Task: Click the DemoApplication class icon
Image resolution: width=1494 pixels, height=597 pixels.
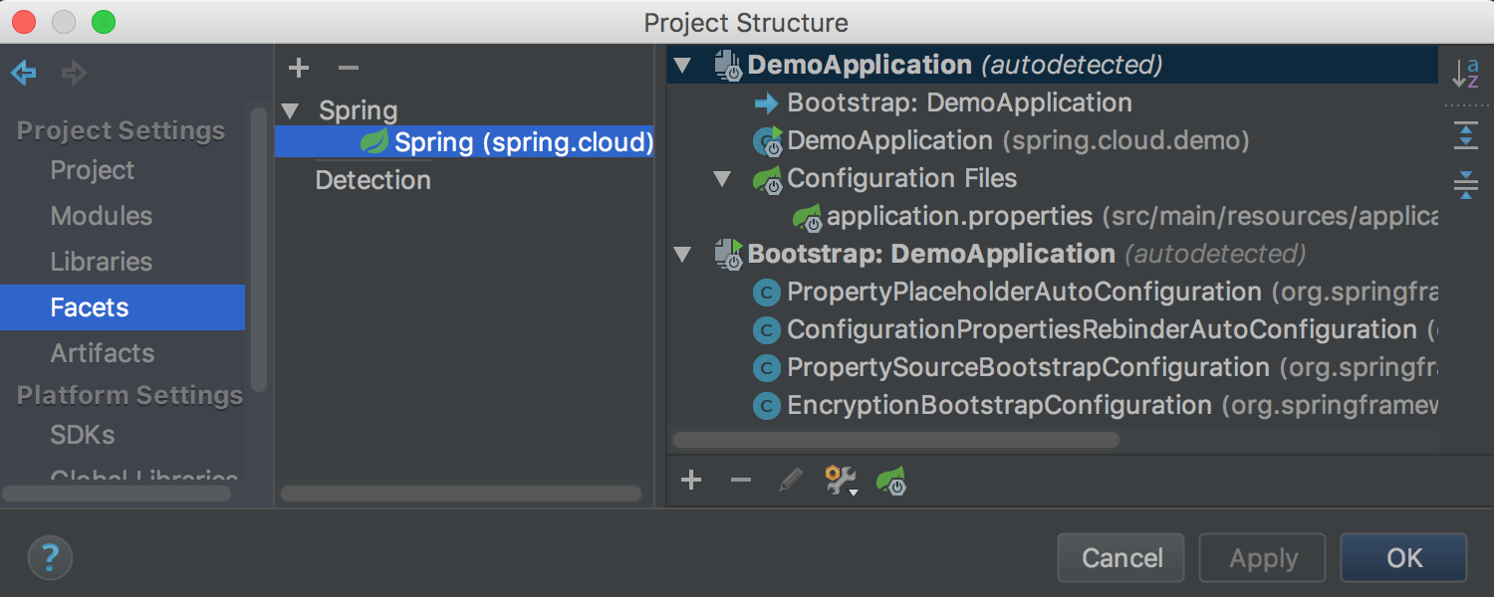Action: click(767, 141)
